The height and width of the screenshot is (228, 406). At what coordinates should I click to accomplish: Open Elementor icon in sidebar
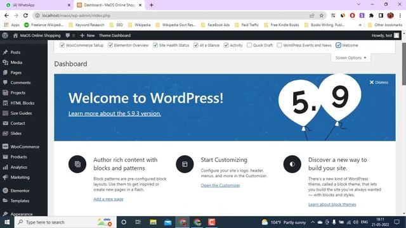point(6,191)
